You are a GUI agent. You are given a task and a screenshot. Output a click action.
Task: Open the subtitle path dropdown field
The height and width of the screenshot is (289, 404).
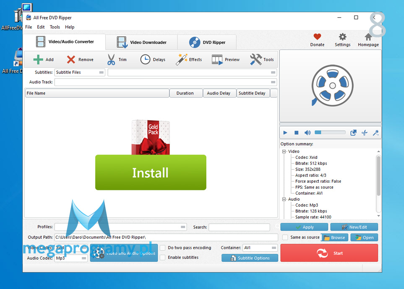point(192,73)
